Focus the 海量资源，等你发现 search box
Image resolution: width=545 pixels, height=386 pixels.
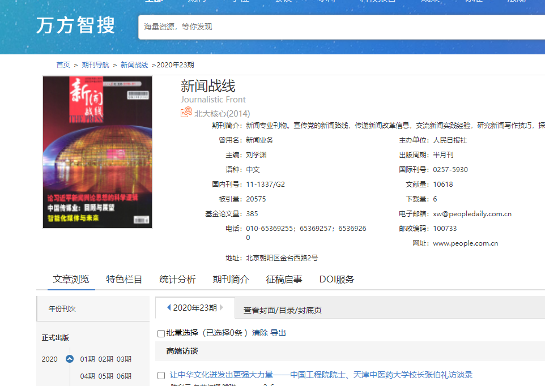click(x=340, y=27)
